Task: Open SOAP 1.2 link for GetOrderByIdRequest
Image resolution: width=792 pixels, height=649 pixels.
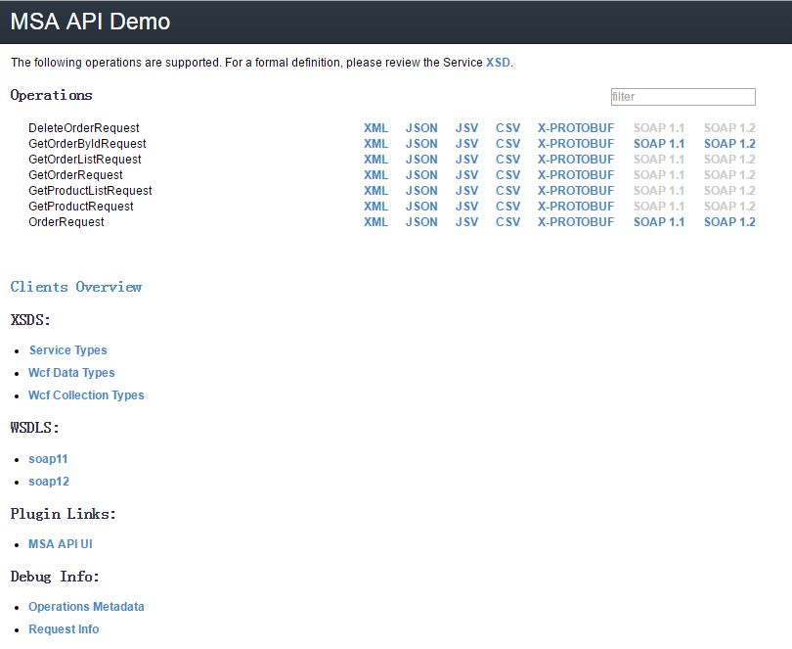Action: tap(729, 144)
